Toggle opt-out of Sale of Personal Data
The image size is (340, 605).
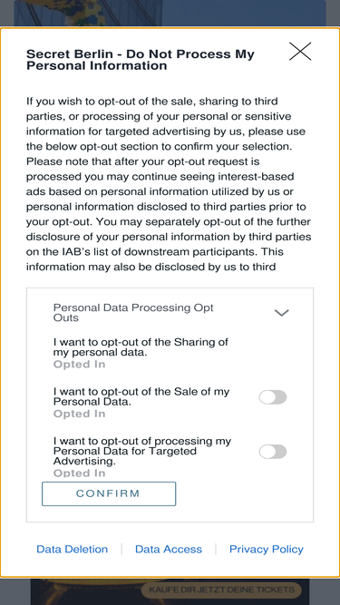(273, 397)
